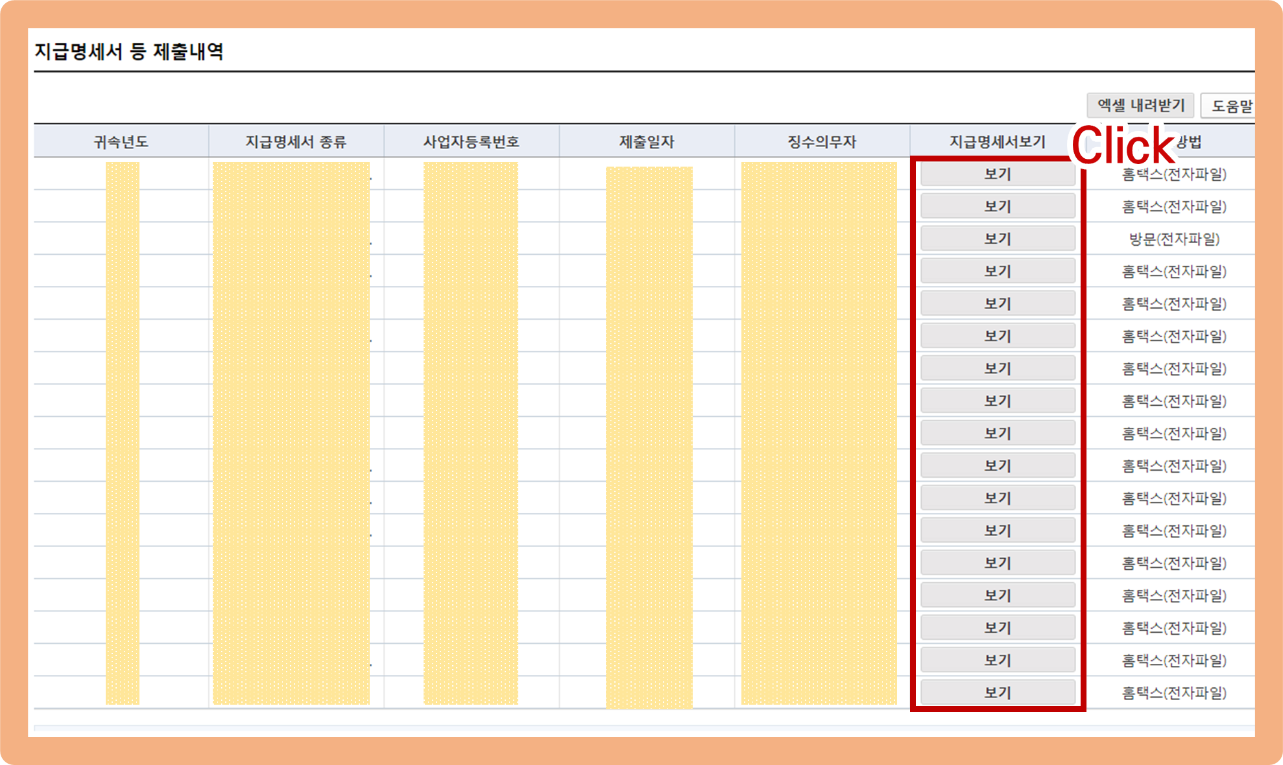Click 보기 button in sixth row
Image resolution: width=1283 pixels, height=765 pixels.
tap(998, 336)
